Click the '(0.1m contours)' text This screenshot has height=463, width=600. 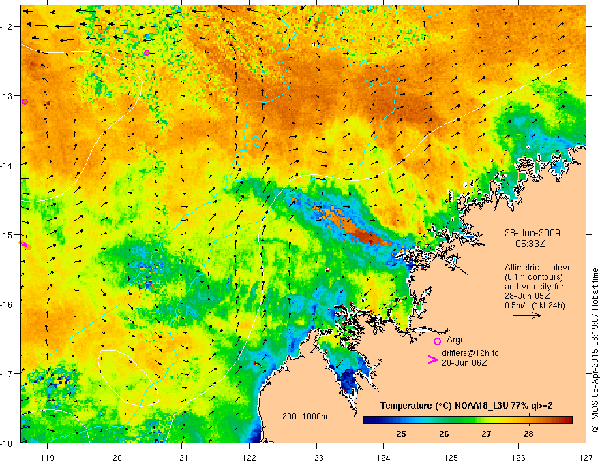pyautogui.click(x=534, y=277)
